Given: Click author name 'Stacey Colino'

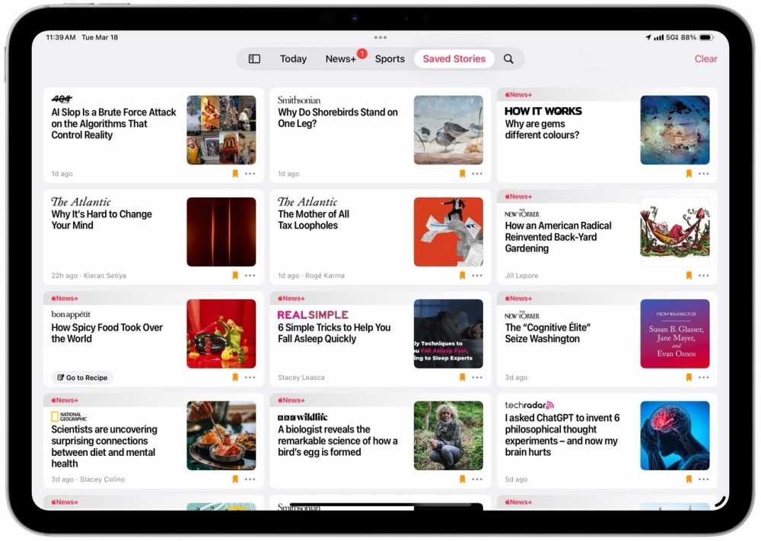Looking at the screenshot, I should [103, 479].
